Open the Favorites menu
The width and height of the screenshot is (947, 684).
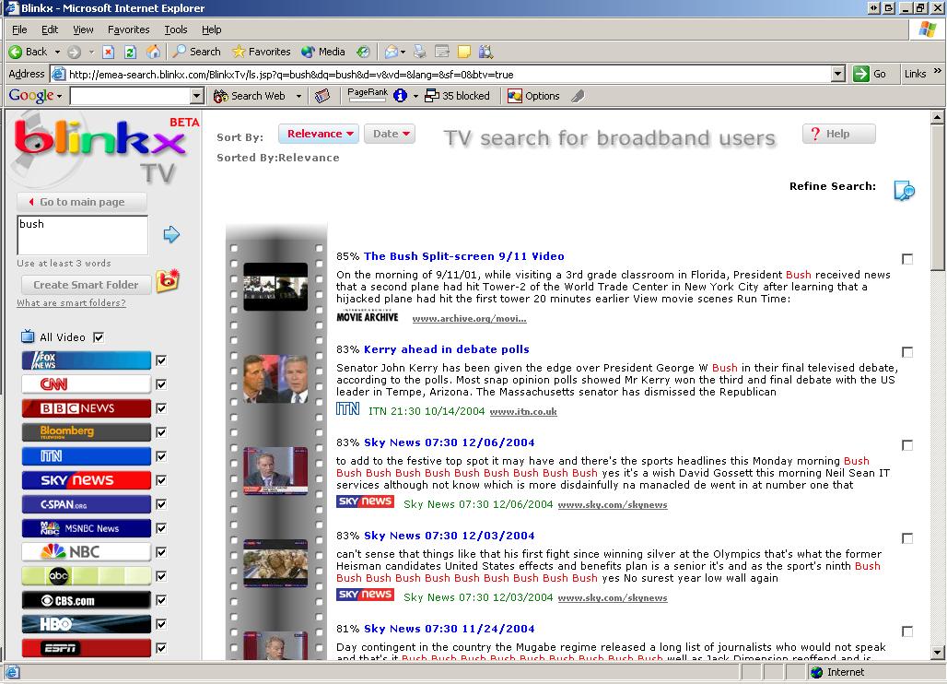(129, 29)
